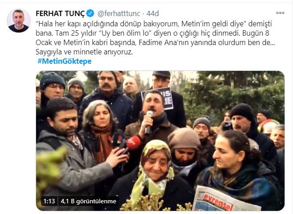Screen dimensions: 293x214
Task: Click the man in teal beanie with glasses
Action: (52, 86)
